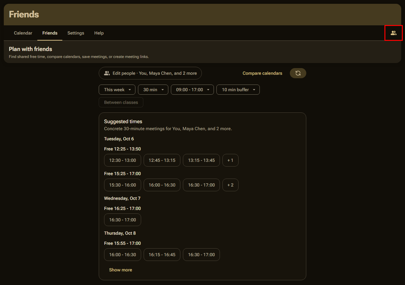Select the Friends tab
The image size is (405, 285).
(x=50, y=33)
